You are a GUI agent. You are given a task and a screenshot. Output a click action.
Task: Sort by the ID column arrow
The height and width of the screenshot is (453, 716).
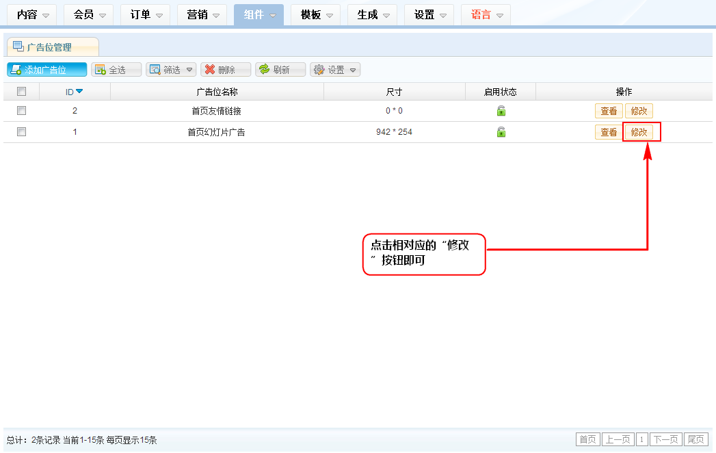pos(79,92)
